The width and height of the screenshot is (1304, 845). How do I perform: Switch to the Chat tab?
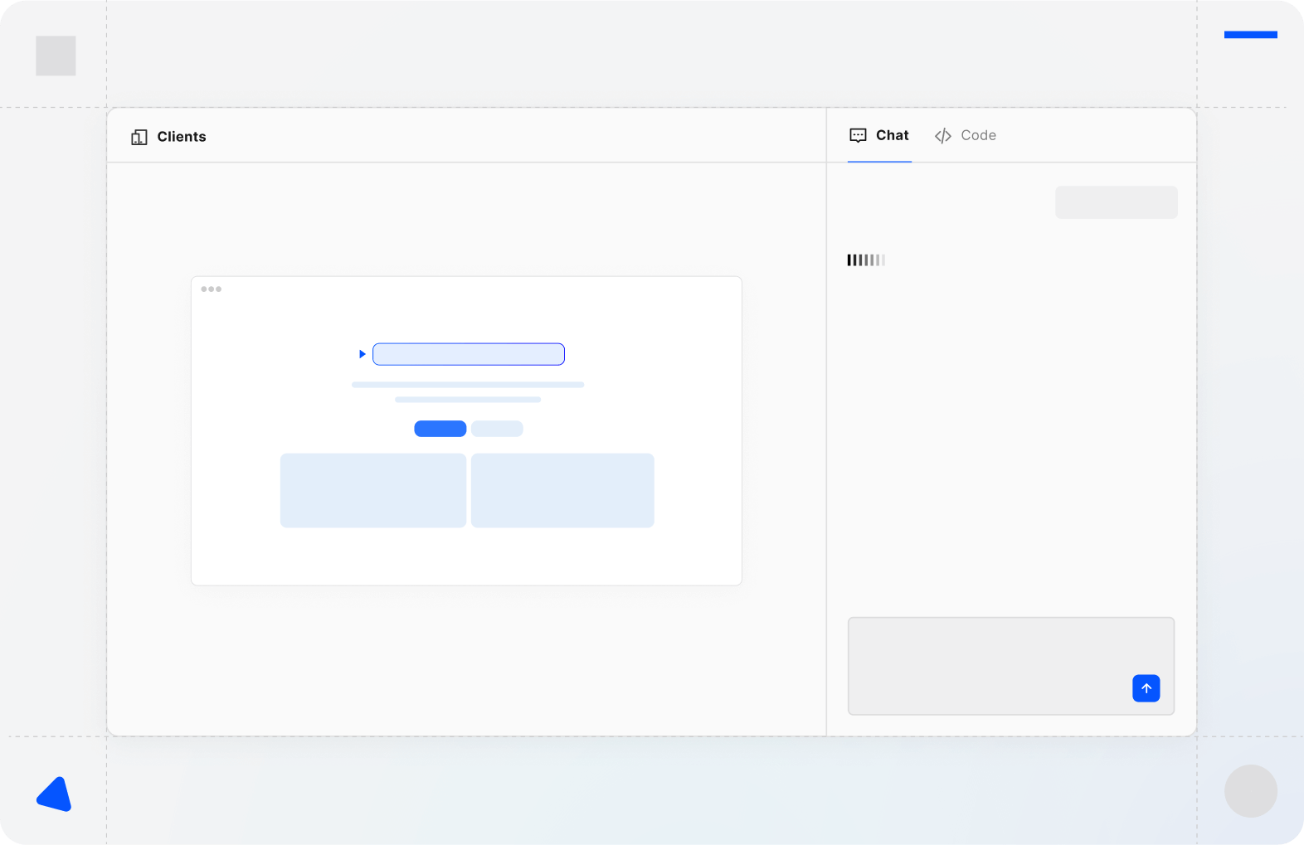879,135
